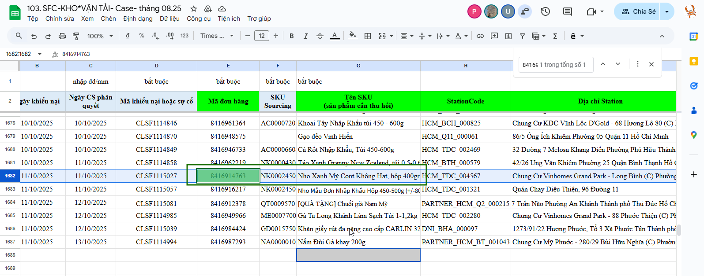Star this spreadsheet document

point(193,8)
